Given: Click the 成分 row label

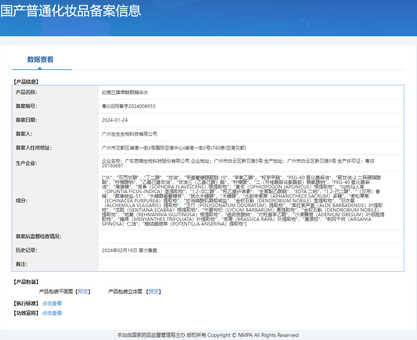Looking at the screenshot, I should [21, 200].
